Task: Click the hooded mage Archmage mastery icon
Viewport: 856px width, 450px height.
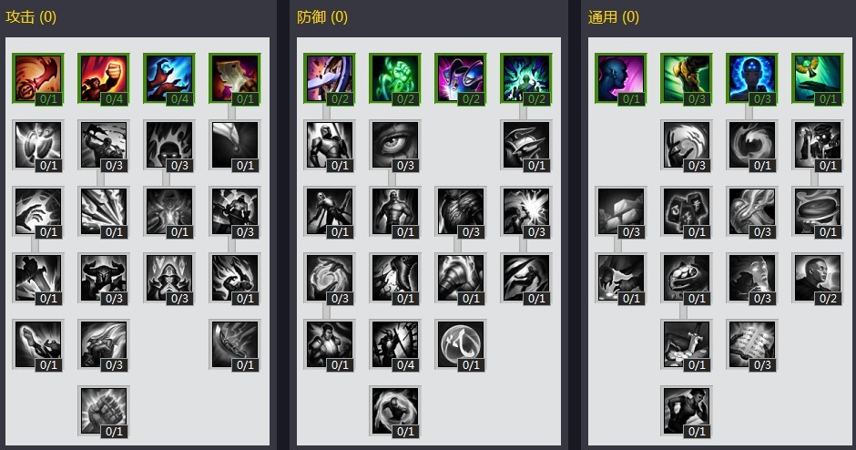Action: click(x=169, y=278)
